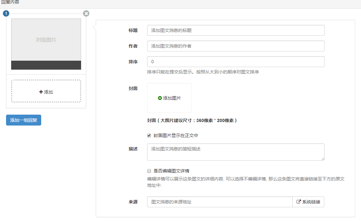Image resolution: width=361 pixels, height=221 pixels.
Task: Add a new article with +添加 box
Action: [46, 91]
